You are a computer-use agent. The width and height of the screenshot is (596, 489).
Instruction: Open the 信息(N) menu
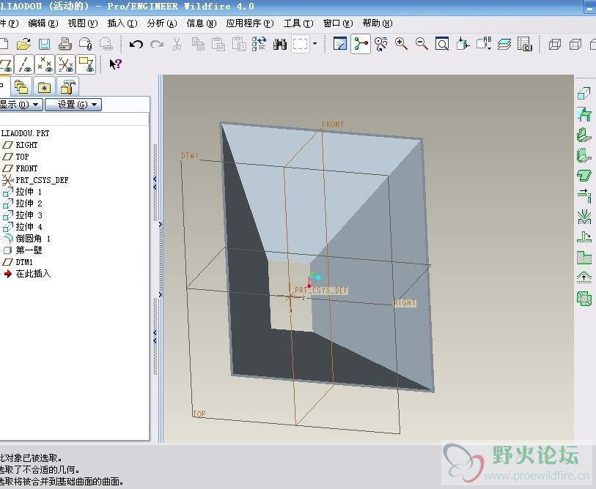point(202,23)
